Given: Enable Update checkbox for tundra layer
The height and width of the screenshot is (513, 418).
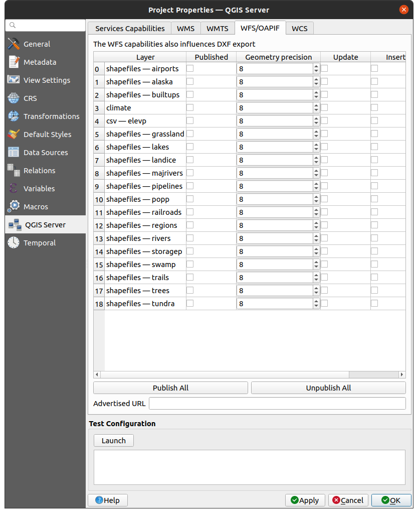Looking at the screenshot, I should (324, 303).
